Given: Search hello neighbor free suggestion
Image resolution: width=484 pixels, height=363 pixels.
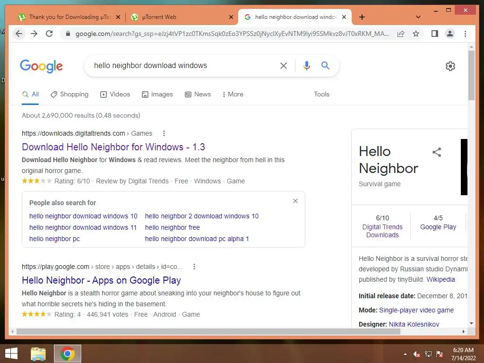Looking at the screenshot, I should tap(172, 227).
